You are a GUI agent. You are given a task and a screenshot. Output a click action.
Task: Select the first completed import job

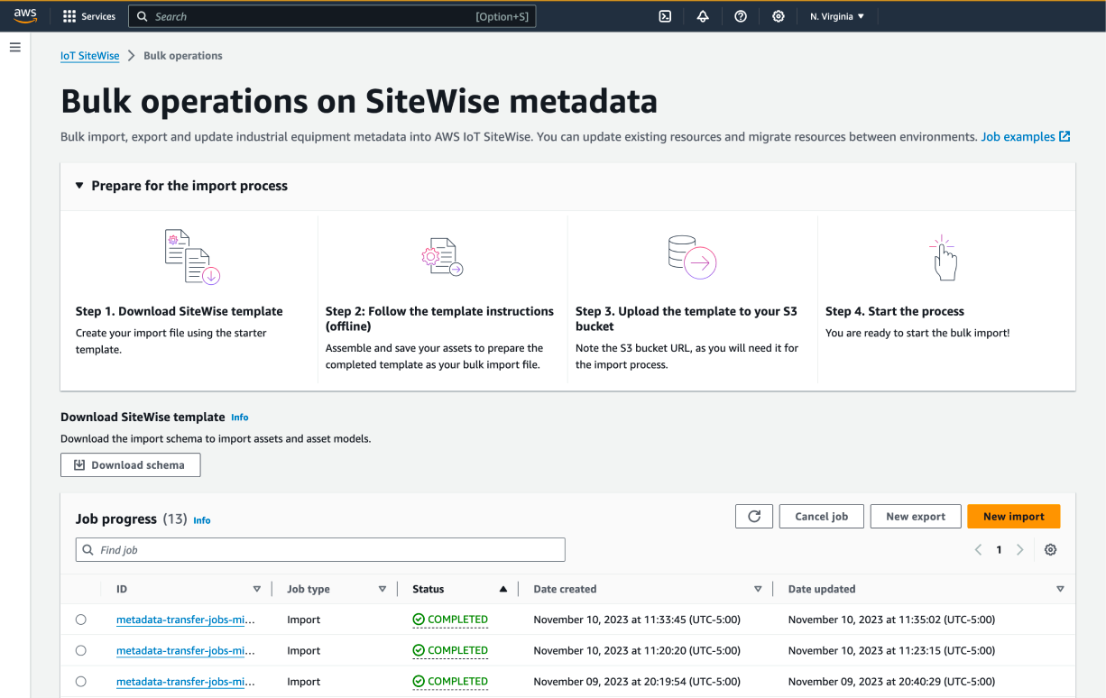tap(80, 620)
